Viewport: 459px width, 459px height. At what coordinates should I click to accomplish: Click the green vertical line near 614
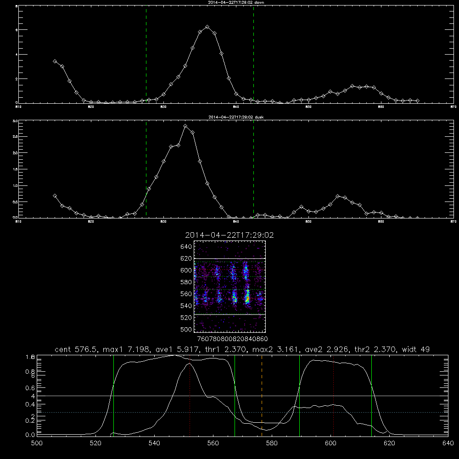(x=371, y=395)
